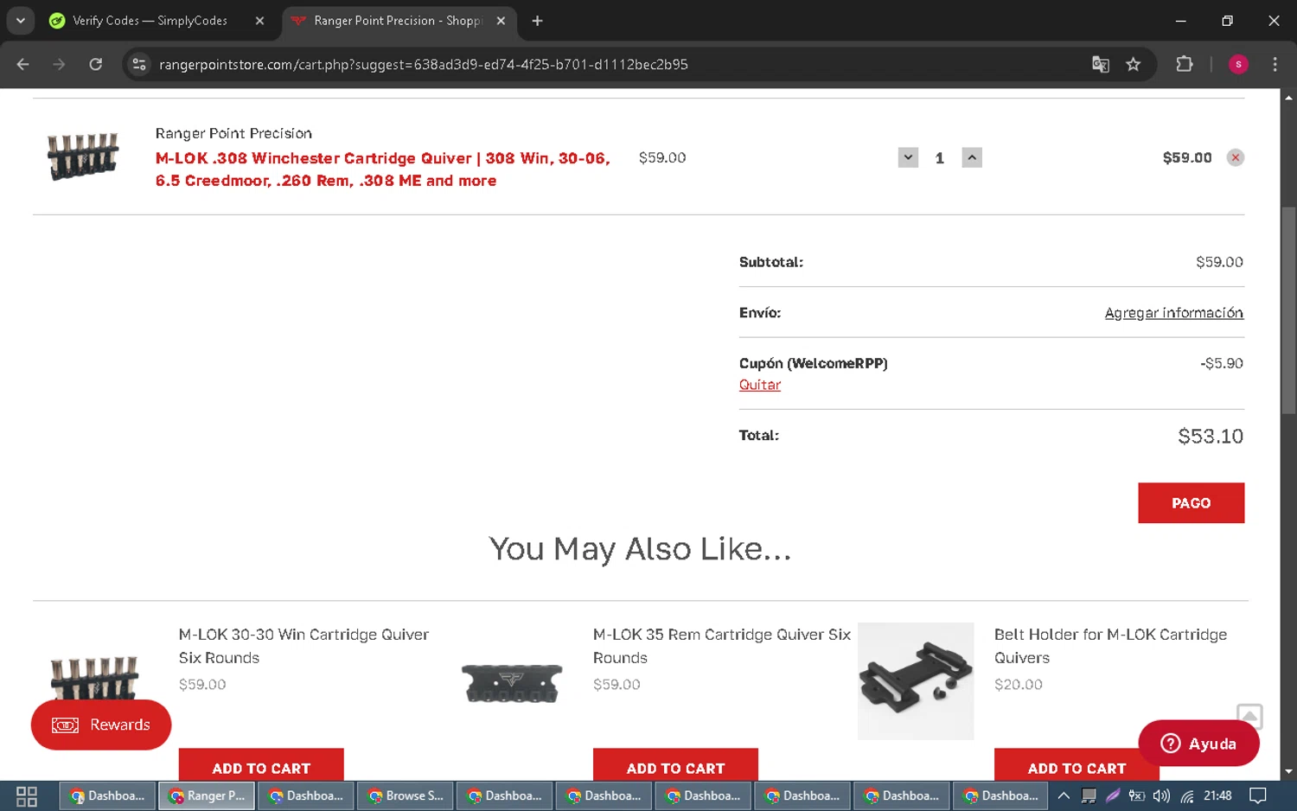The height and width of the screenshot is (811, 1297).
Task: Open the Windows Task View icon
Action: coord(26,796)
